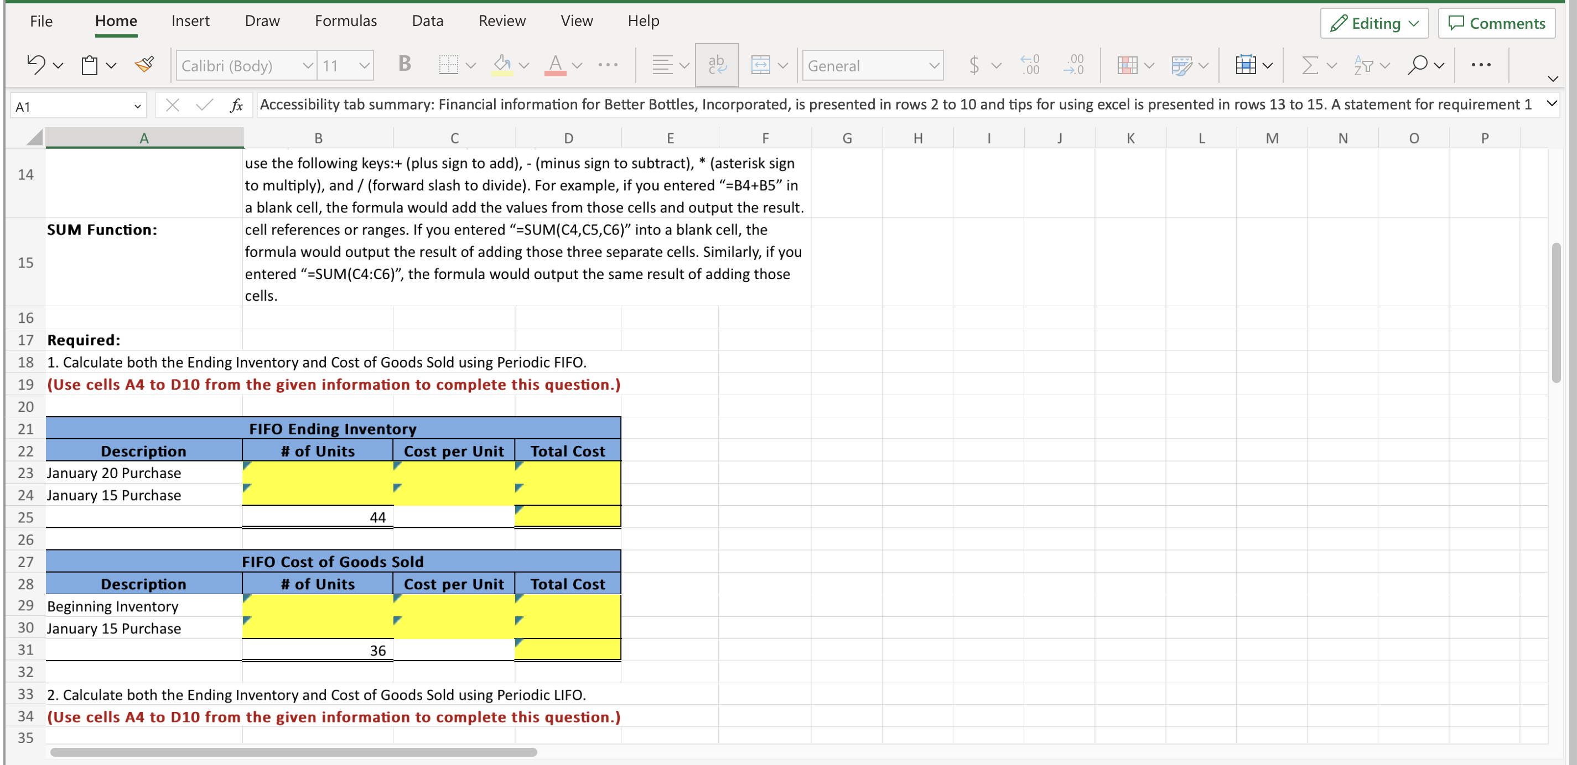
Task: Open the Fill Color tool
Action: point(502,64)
